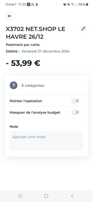The height and width of the screenshot is (202, 93).
Task: Enable the Pointer l'opération switch
Action: pyautogui.click(x=75, y=101)
